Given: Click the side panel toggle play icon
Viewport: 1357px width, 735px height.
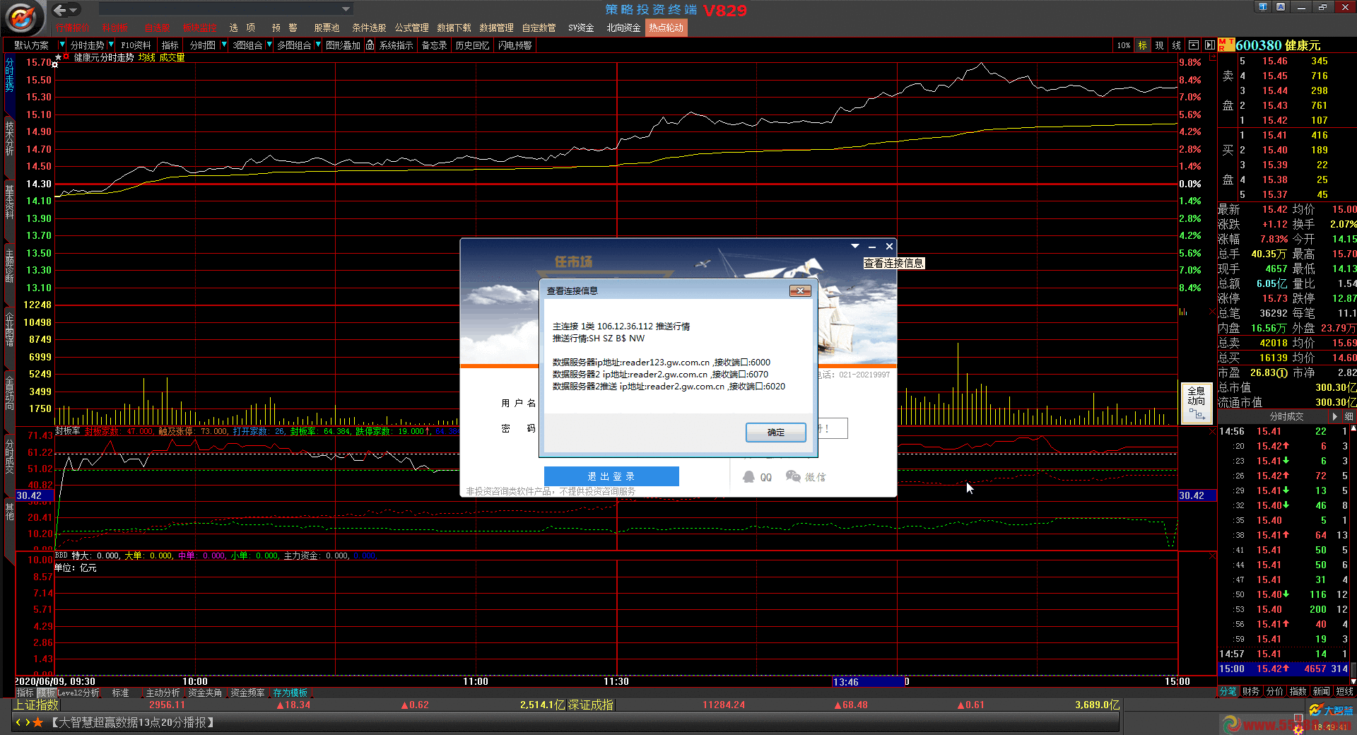Looking at the screenshot, I should (x=1209, y=45).
